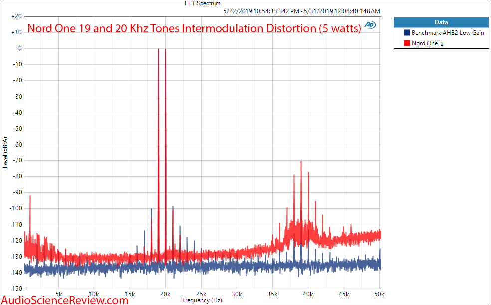Click the red Nord One intermodulation title annotation
This screenshot has height=305, width=491.
tap(194, 28)
